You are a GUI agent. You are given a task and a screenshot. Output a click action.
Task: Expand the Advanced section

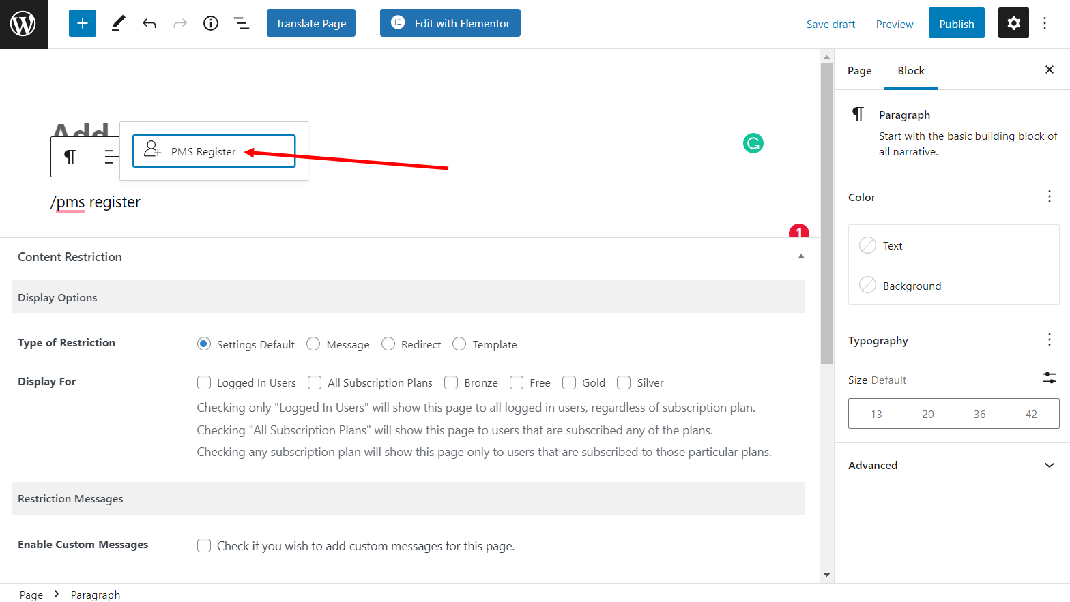(953, 465)
